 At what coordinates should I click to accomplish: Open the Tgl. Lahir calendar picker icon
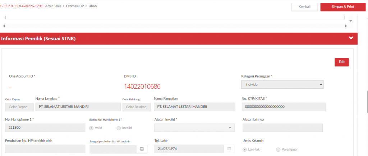pyautogui.click(x=229, y=149)
